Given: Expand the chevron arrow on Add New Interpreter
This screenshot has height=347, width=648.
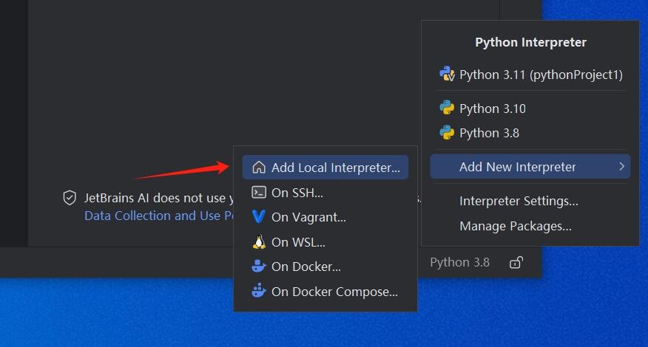Looking at the screenshot, I should click(621, 166).
